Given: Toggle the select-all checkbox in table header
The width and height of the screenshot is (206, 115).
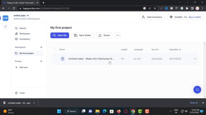Looking at the screenshot, I should tap(56, 50).
